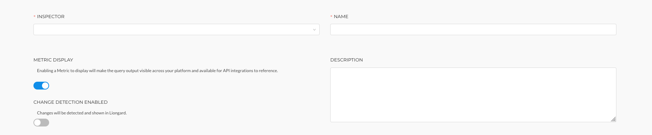Open the Inspector dropdown

point(176,29)
